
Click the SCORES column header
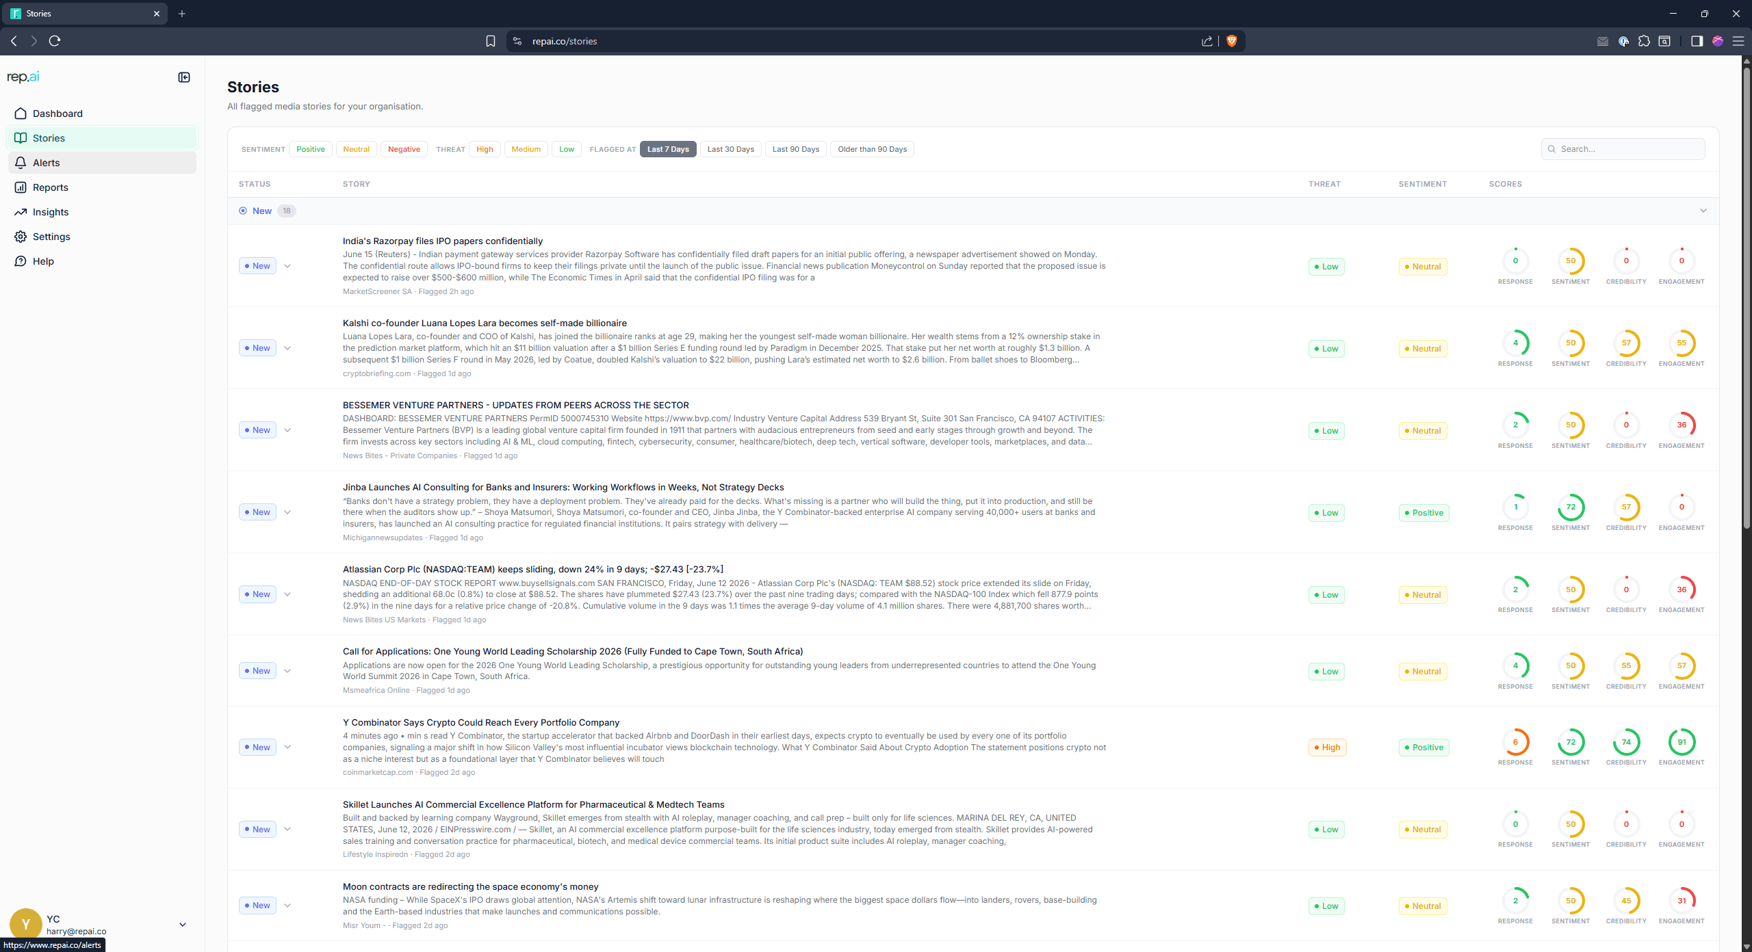pos(1506,184)
